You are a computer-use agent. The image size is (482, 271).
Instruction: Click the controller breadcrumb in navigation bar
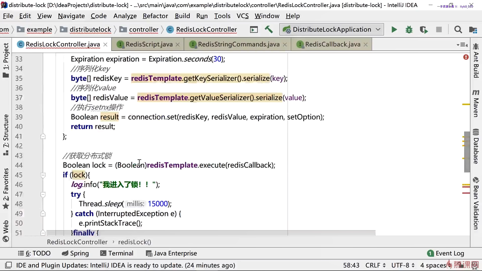pos(144,30)
